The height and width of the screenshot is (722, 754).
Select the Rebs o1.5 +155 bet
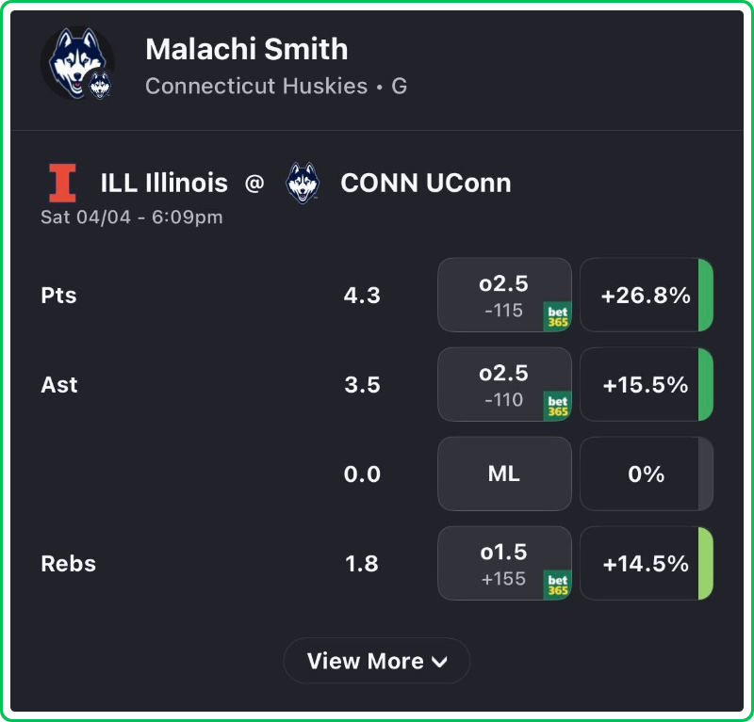point(503,563)
